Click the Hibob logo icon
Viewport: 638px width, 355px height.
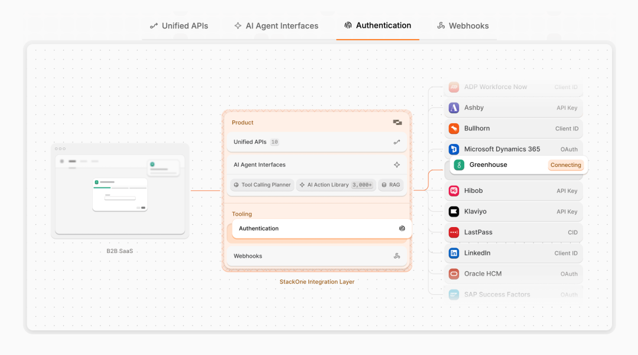pos(454,190)
